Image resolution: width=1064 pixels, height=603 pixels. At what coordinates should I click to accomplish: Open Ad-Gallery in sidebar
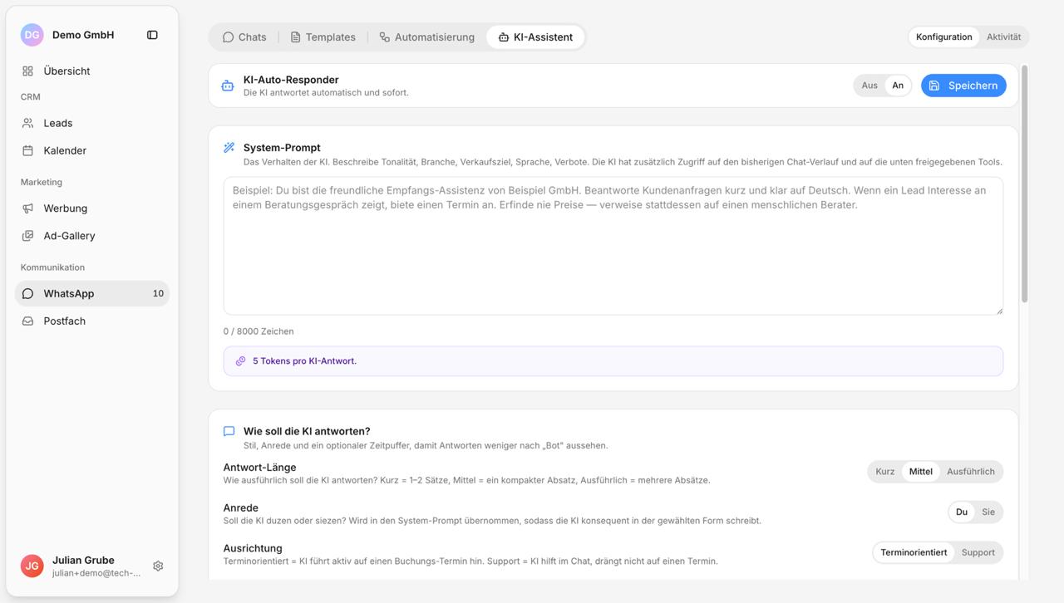(92, 236)
